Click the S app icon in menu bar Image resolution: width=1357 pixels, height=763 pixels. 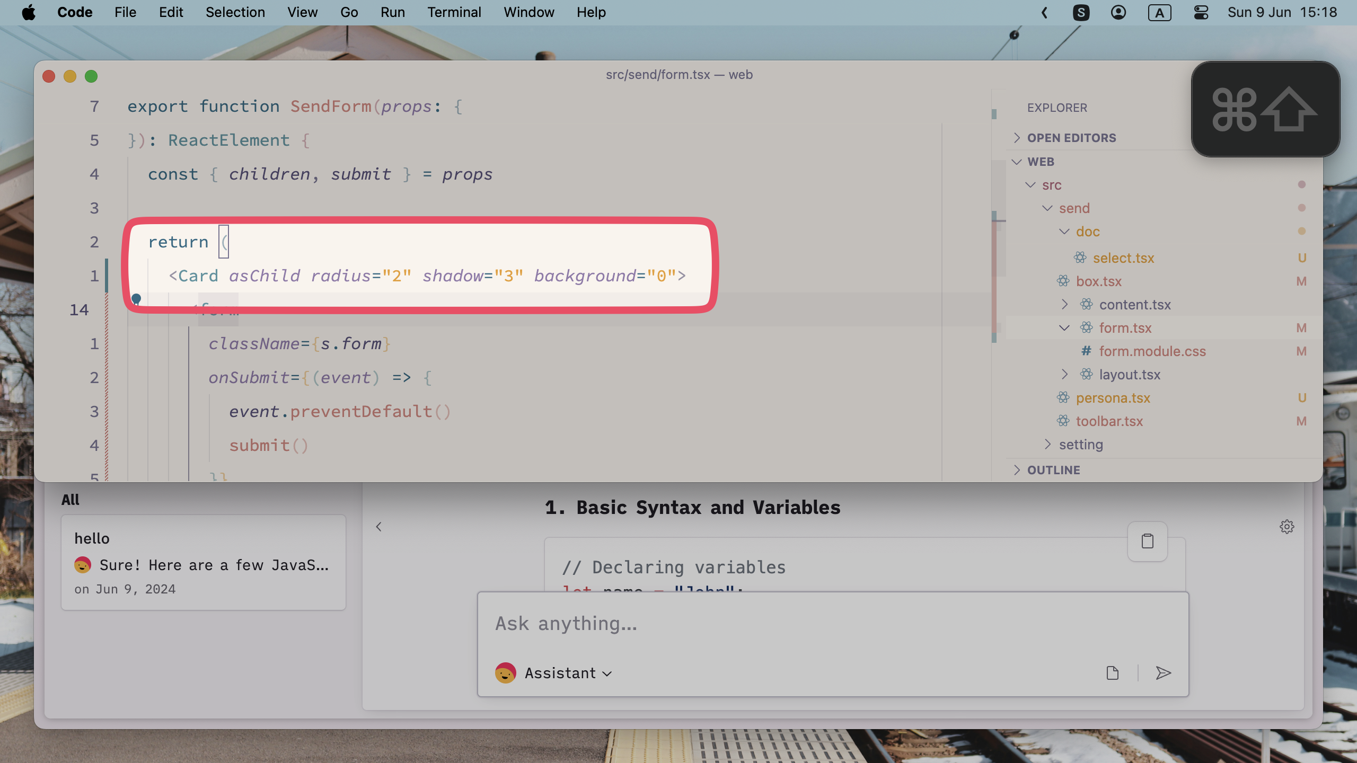pos(1081,12)
